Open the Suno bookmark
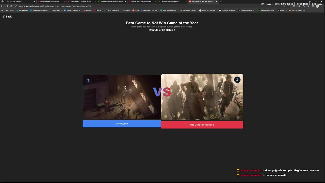The height and width of the screenshot is (183, 325). pyautogui.click(x=136, y=10)
